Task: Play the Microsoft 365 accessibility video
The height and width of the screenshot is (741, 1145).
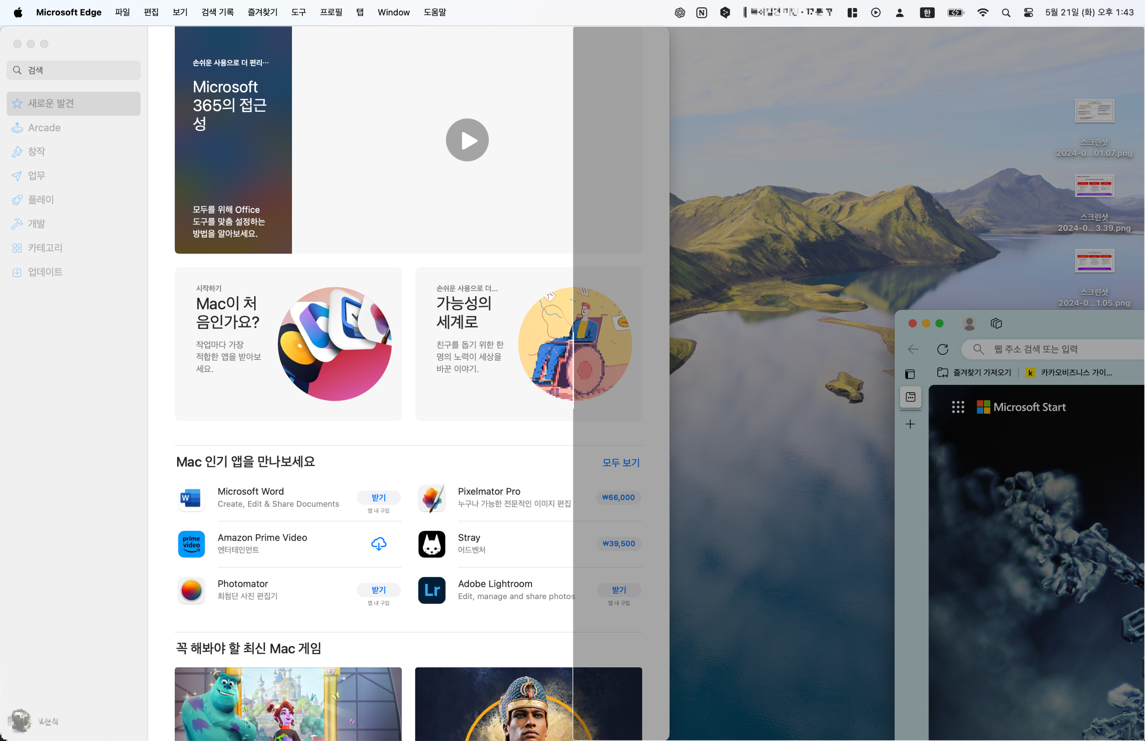Action: point(467,140)
